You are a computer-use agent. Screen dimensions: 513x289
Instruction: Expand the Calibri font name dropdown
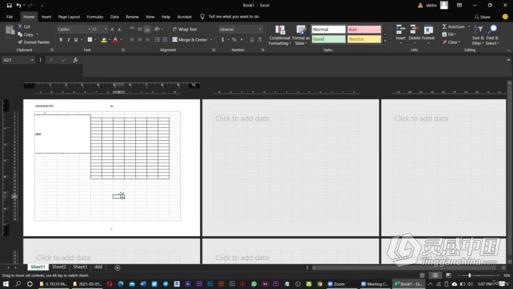coord(89,29)
